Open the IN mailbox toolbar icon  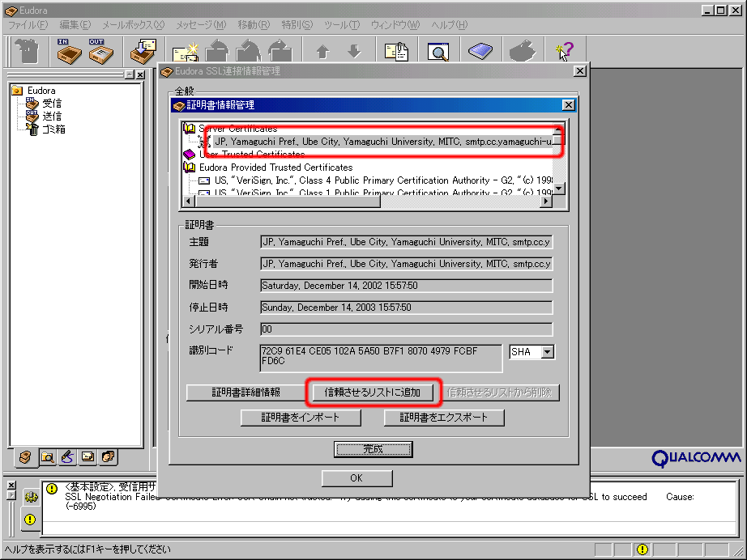pyautogui.click(x=69, y=51)
